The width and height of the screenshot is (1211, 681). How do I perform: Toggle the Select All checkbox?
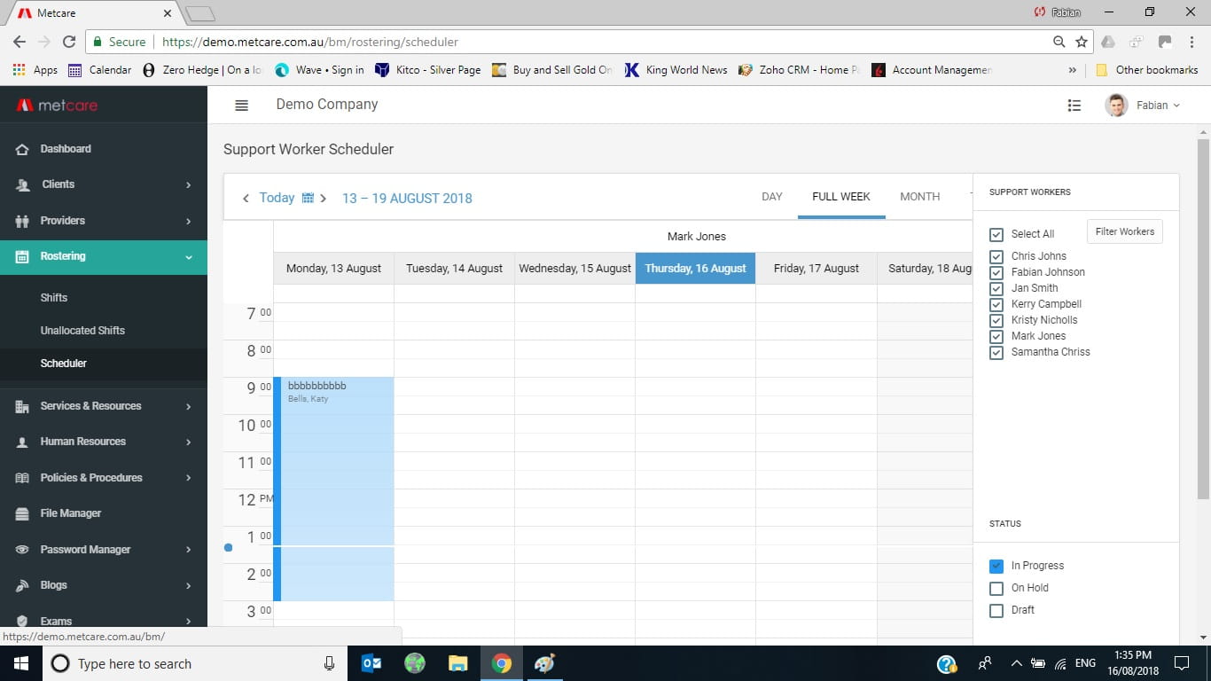click(996, 234)
